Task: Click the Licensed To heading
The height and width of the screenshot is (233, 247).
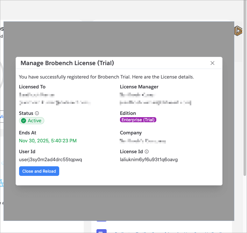Action: pyautogui.click(x=32, y=87)
